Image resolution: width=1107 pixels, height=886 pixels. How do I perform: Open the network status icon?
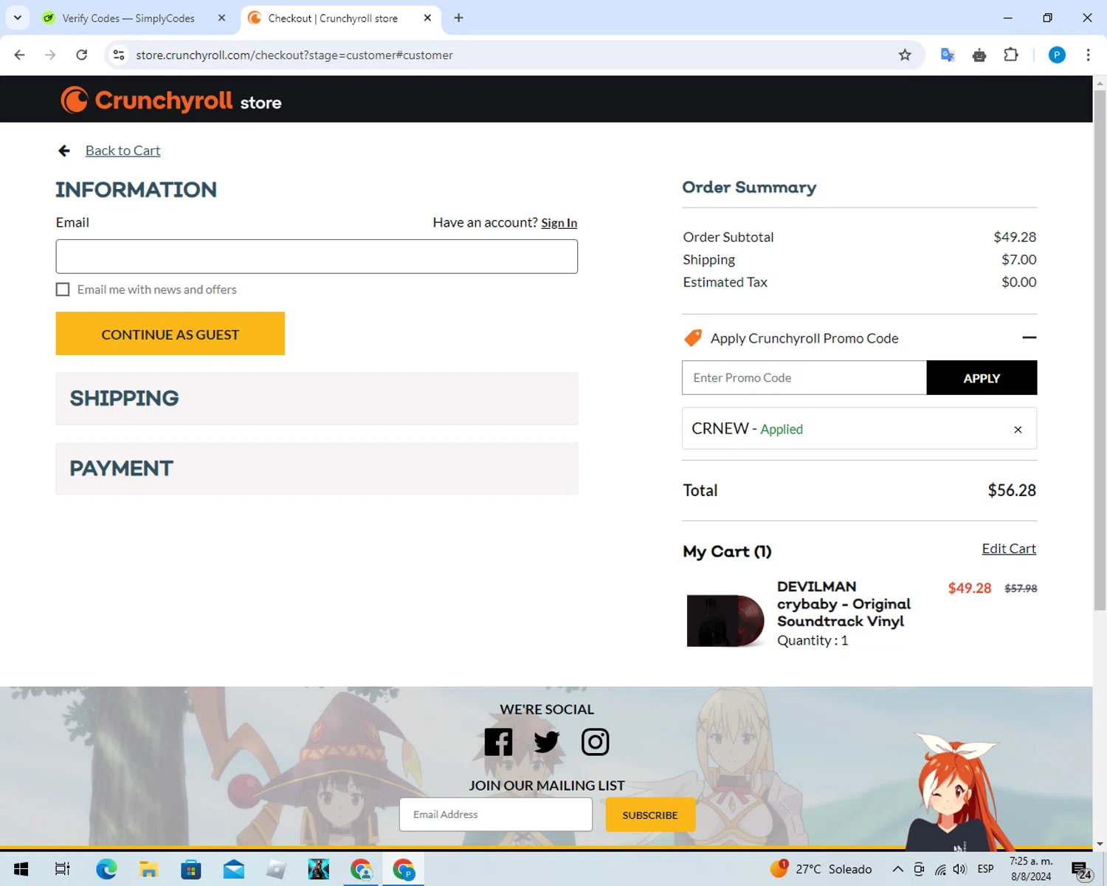940,869
